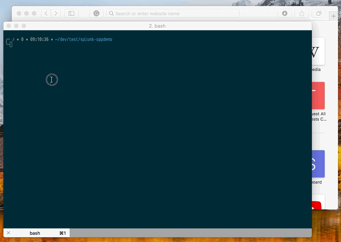This screenshot has width=341, height=242.
Task: Close the bash tab with the X
Action: (x=8, y=233)
